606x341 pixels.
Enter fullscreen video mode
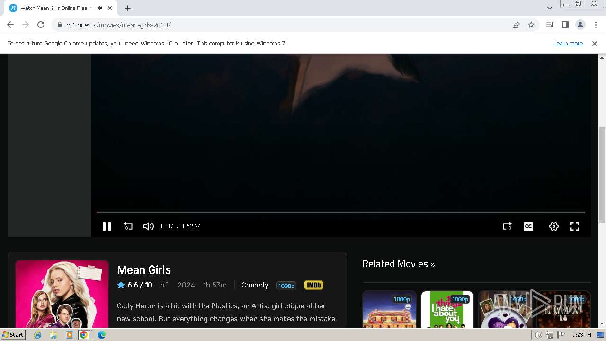pyautogui.click(x=575, y=226)
